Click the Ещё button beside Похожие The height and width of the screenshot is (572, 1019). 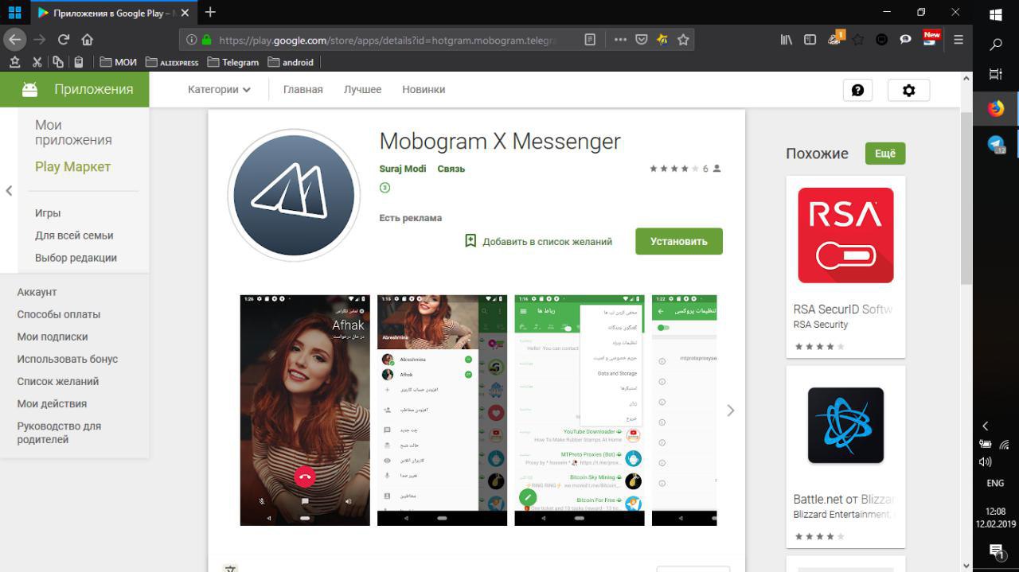(x=885, y=154)
